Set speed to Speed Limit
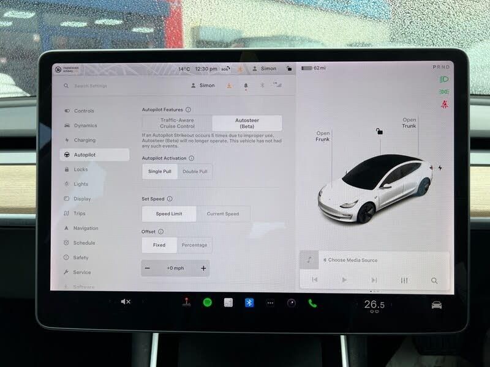Viewport: 490px width, 367px height. 169,213
